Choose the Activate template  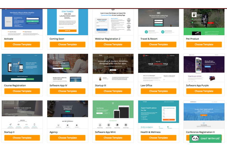pyautogui.click(x=22, y=45)
